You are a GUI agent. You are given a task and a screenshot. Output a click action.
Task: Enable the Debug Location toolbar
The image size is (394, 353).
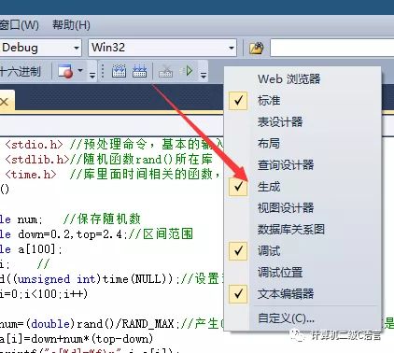tap(303, 273)
